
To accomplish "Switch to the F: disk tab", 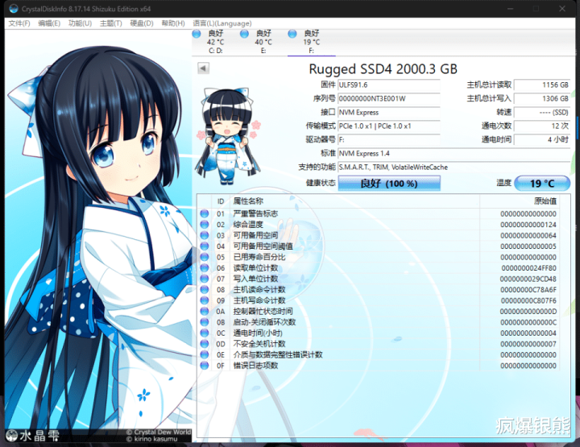I will 311,42.
